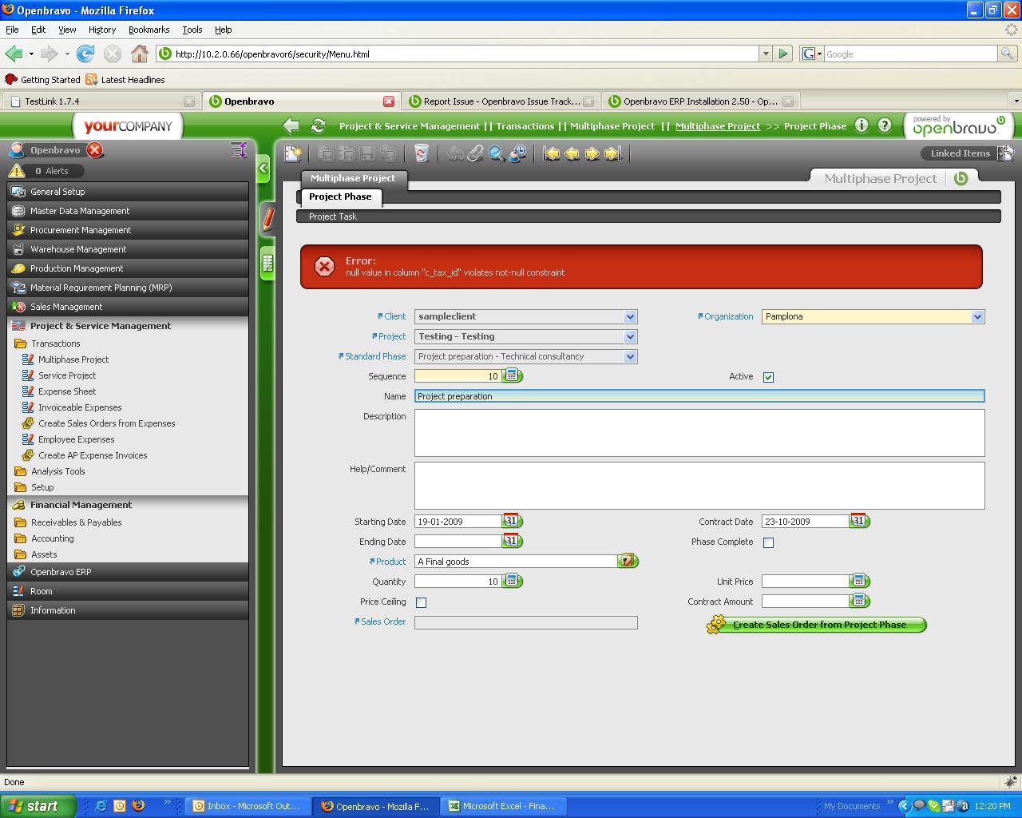1022x818 pixels.
Task: Go to the last record arrow
Action: point(612,153)
